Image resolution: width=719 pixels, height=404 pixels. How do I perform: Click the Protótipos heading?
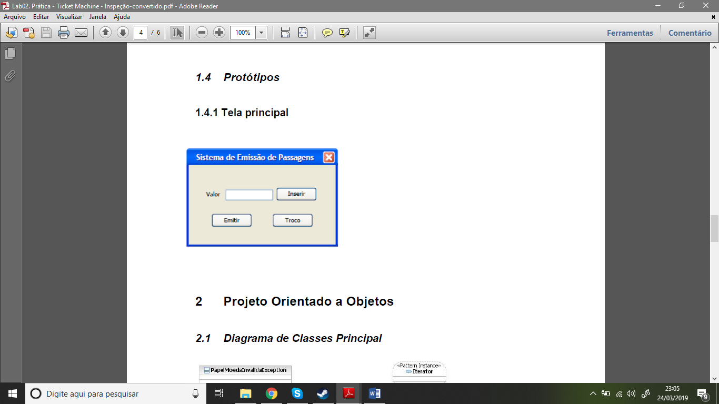click(252, 77)
